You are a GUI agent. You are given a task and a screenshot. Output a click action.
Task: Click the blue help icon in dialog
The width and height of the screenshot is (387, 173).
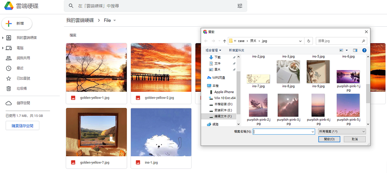click(x=364, y=50)
